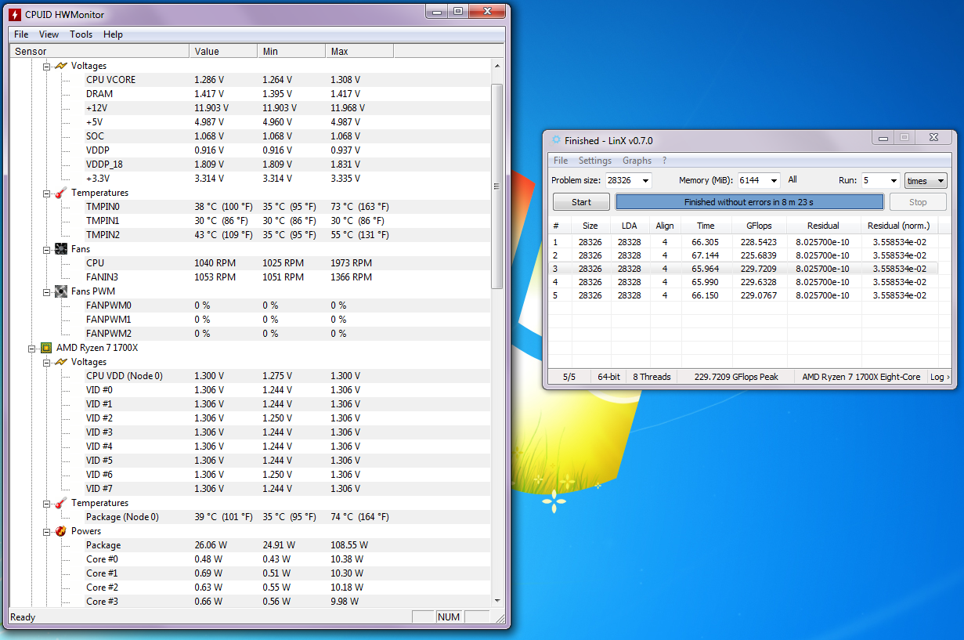This screenshot has height=640, width=964.
Task: Click the LinX gear icon in title bar
Action: pos(556,140)
